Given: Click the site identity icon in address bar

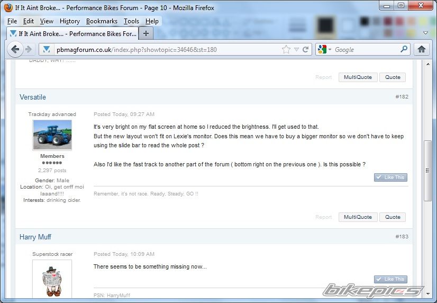Looking at the screenshot, I should coord(47,49).
